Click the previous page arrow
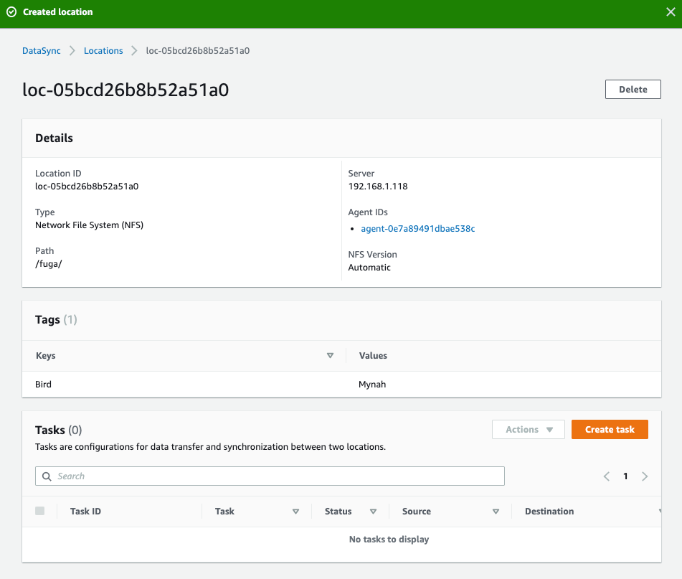 606,476
